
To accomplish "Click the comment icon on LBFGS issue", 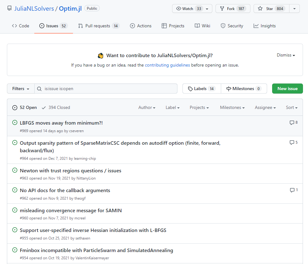I will tap(292, 123).
